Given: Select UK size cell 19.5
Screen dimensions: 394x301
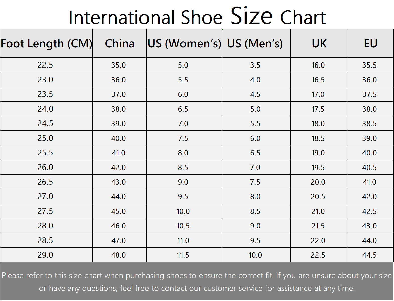Looking at the screenshot, I should coord(319,167).
